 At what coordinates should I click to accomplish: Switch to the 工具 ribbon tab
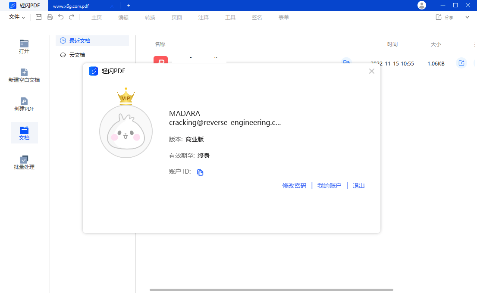pos(230,17)
